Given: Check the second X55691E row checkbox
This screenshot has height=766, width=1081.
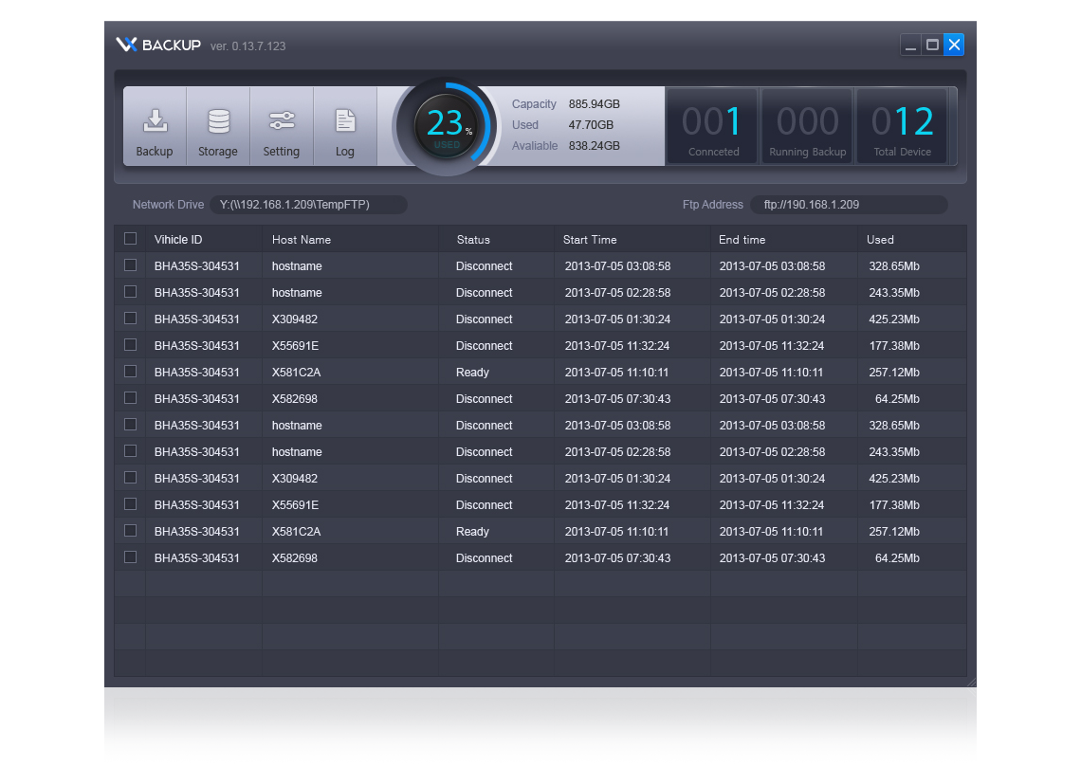Looking at the screenshot, I should (130, 504).
